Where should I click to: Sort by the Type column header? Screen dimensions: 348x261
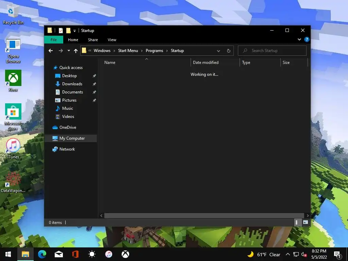[x=260, y=63]
